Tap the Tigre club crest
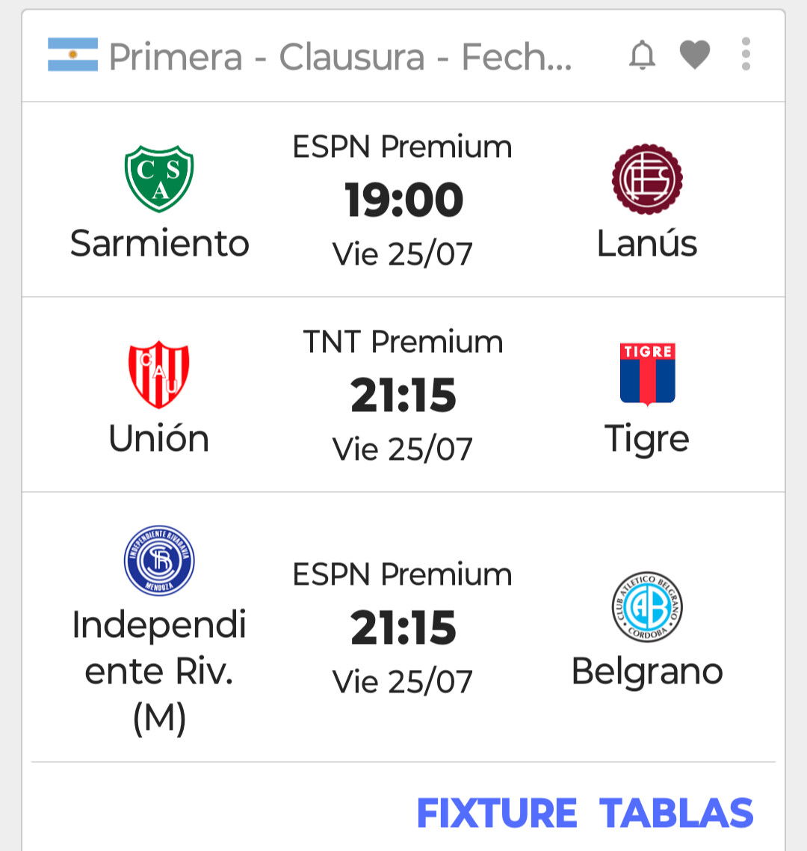 (x=647, y=374)
